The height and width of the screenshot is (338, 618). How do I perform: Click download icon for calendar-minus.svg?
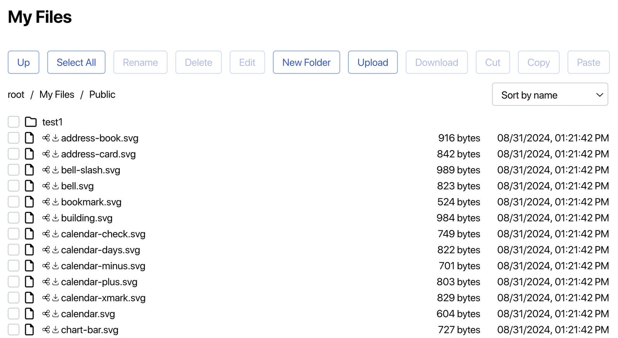(56, 266)
